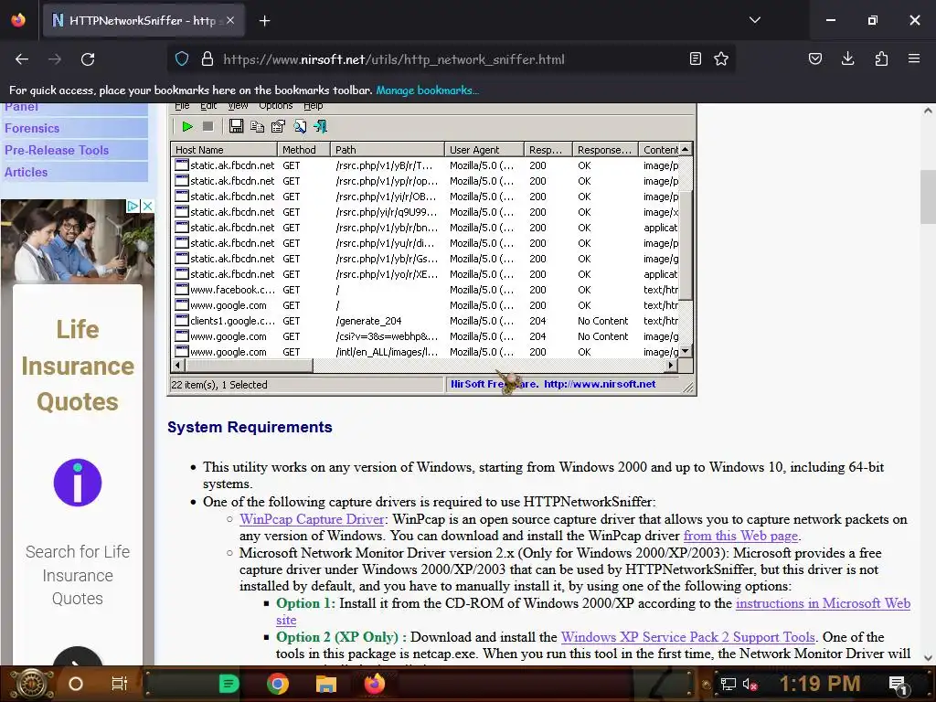Click the purple info circle in ad

pos(78,483)
